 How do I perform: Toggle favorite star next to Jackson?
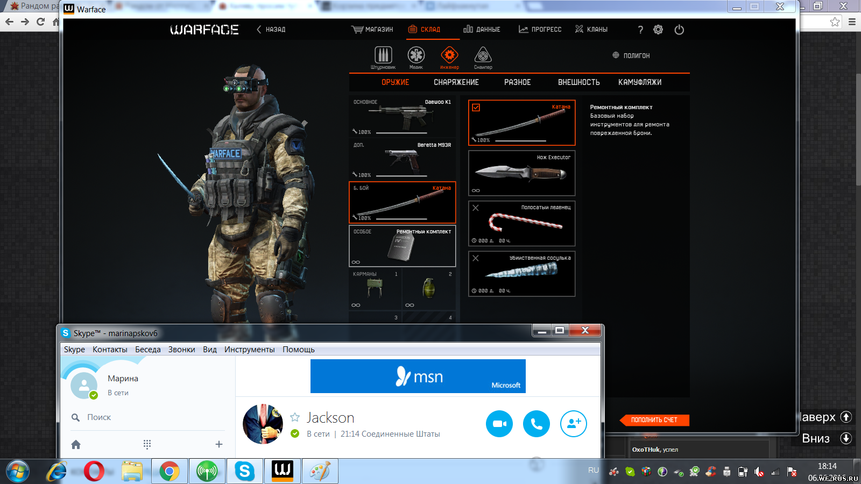click(295, 417)
